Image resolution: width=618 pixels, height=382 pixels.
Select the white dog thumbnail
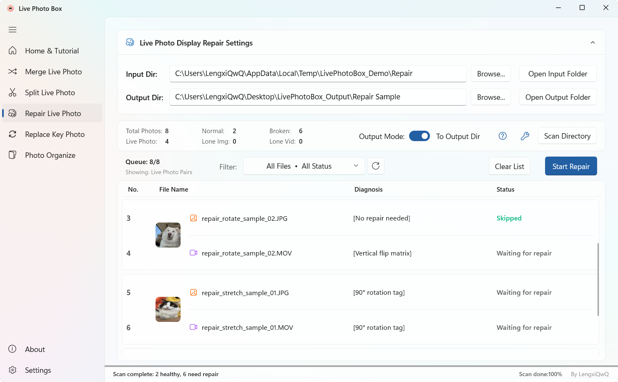[x=168, y=235]
